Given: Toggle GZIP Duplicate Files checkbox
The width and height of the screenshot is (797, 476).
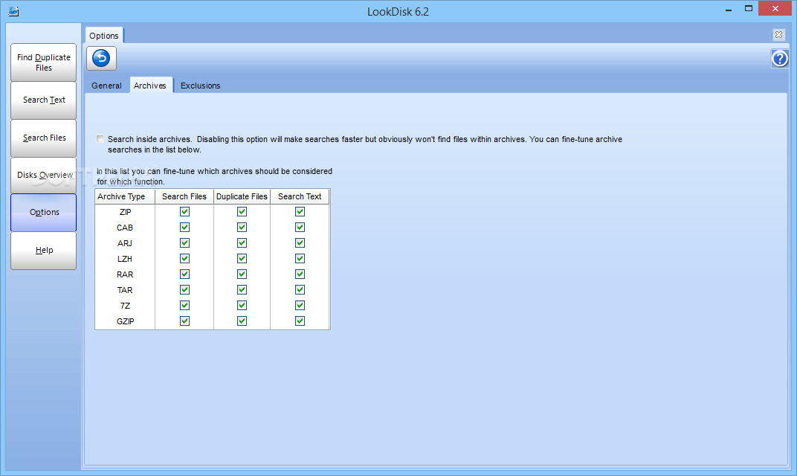Looking at the screenshot, I should point(242,321).
